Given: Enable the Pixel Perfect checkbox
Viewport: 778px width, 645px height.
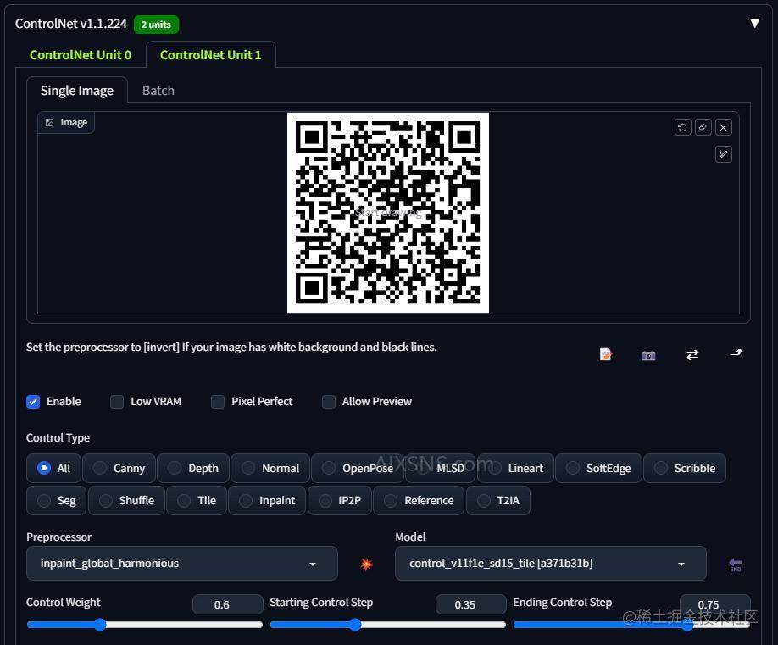Looking at the screenshot, I should (x=218, y=402).
